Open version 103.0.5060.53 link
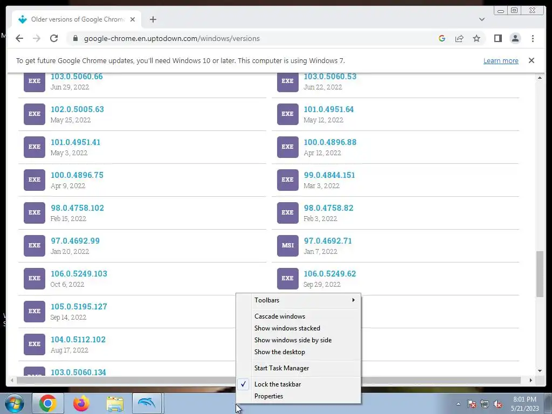This screenshot has width=552, height=414. point(330,77)
